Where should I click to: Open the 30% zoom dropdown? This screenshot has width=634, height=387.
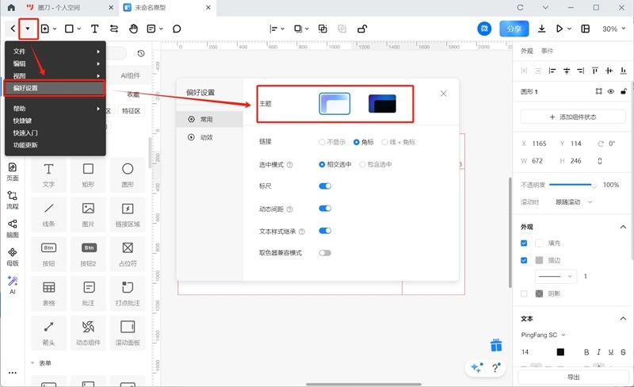[x=613, y=29]
